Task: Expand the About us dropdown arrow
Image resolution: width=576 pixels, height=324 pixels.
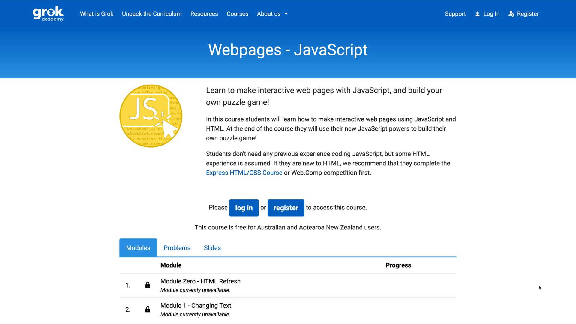Action: coord(286,14)
